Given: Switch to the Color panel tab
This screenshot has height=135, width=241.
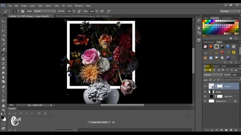Looking at the screenshot, I should [206, 18].
